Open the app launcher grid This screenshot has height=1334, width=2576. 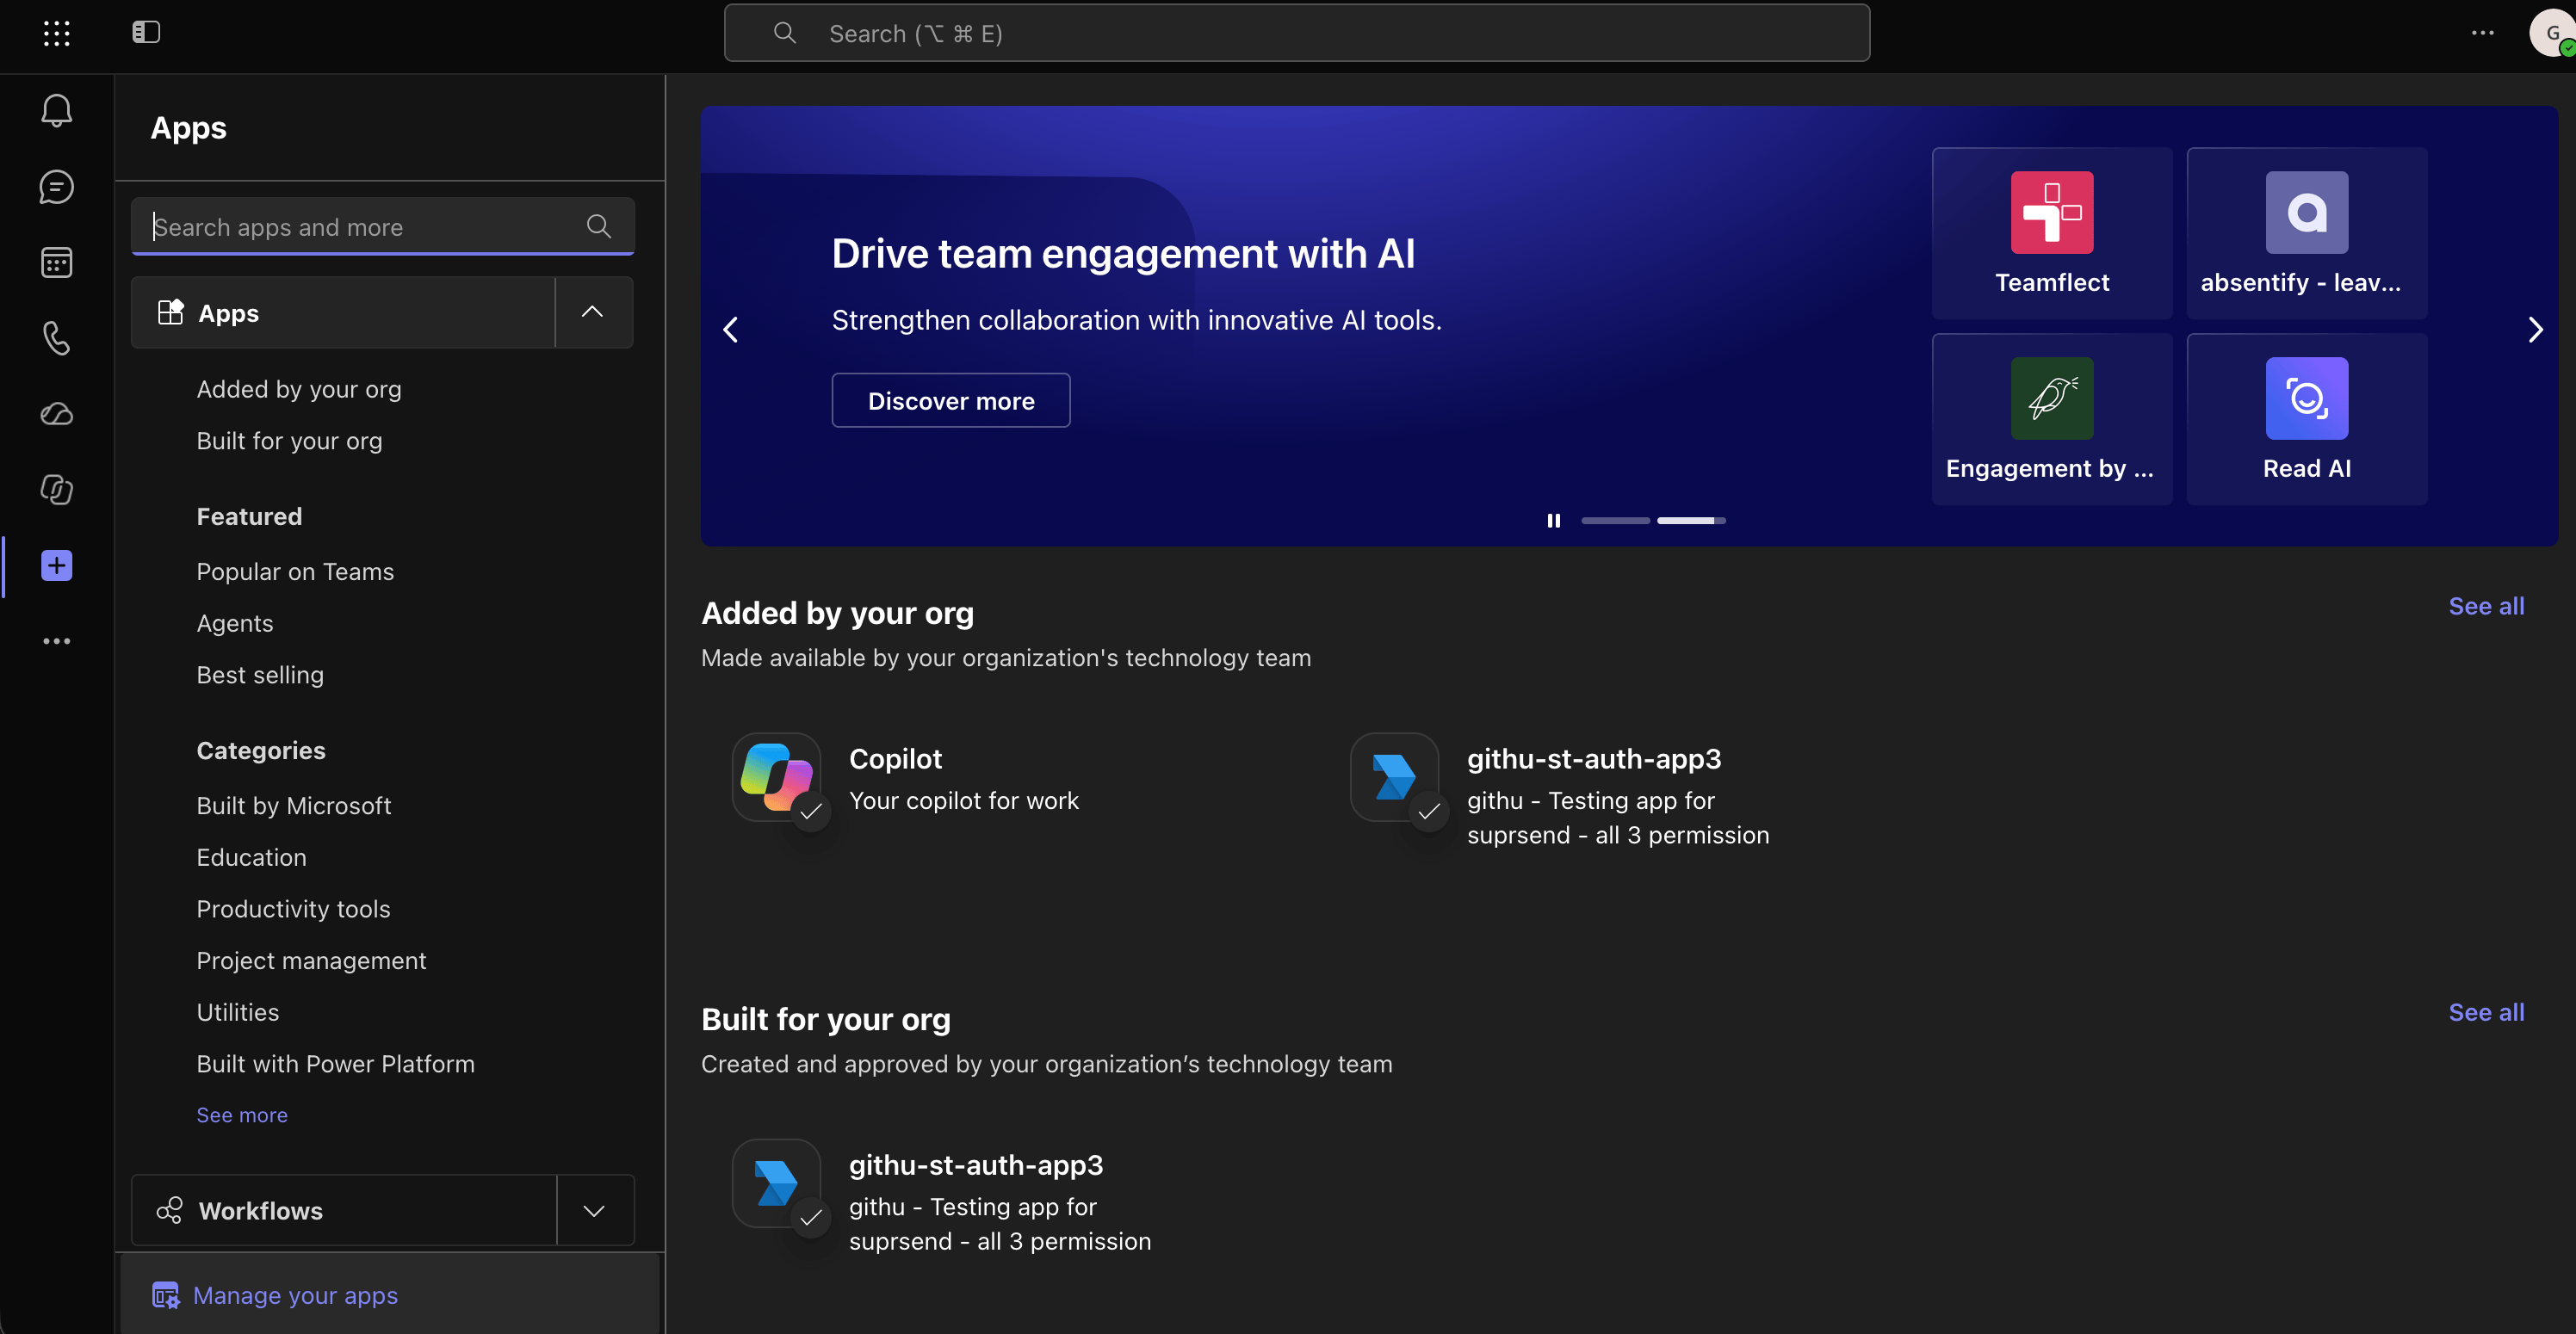(x=57, y=33)
